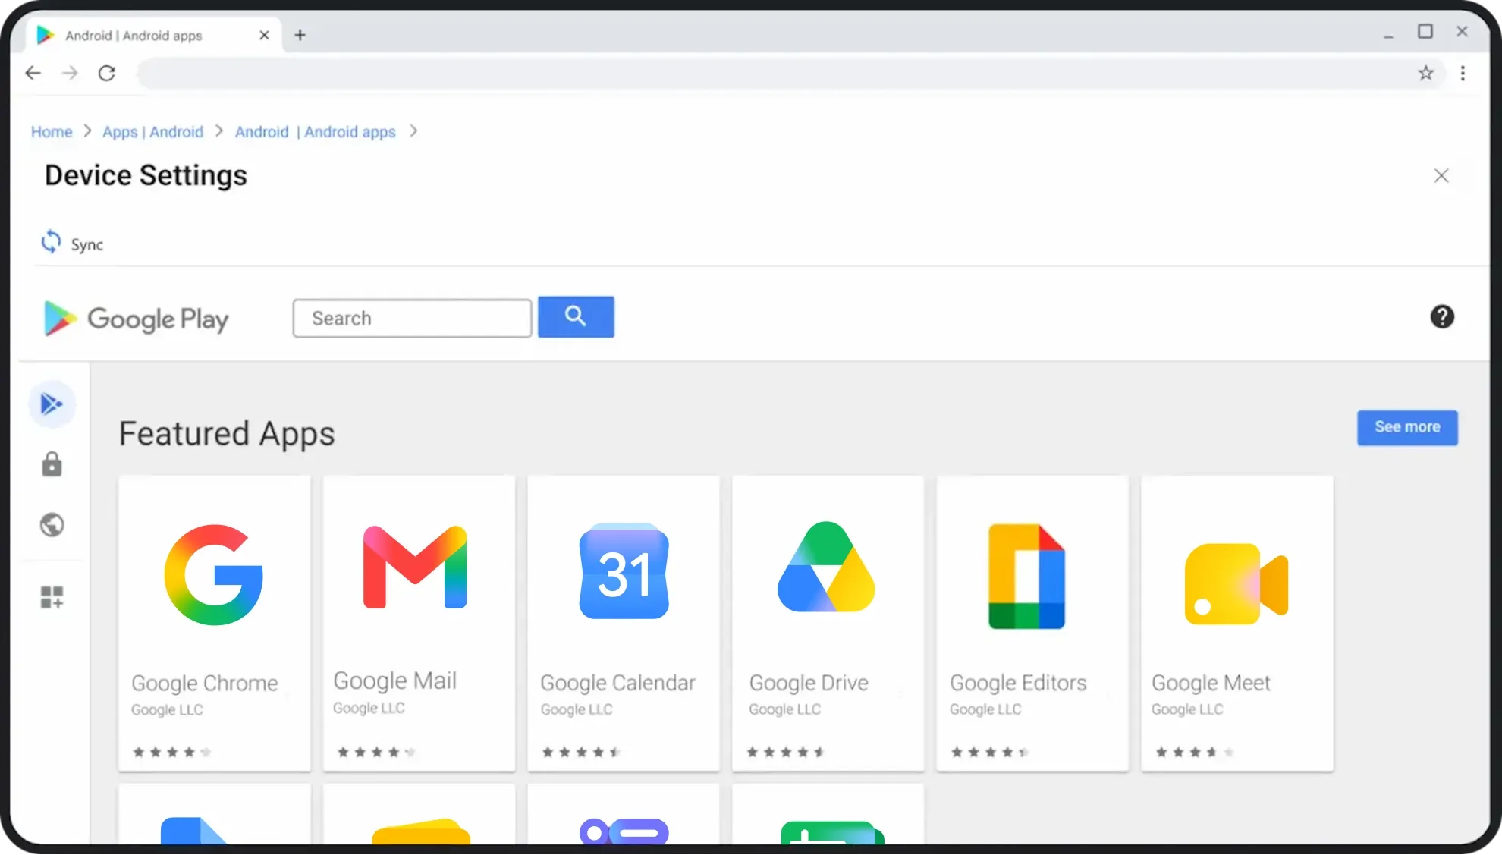Click the Sync label text
The image size is (1502, 855).
coord(87,244)
